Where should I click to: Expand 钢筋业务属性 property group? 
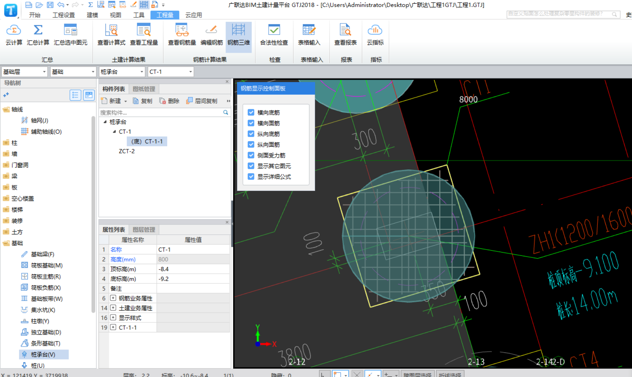pos(113,298)
